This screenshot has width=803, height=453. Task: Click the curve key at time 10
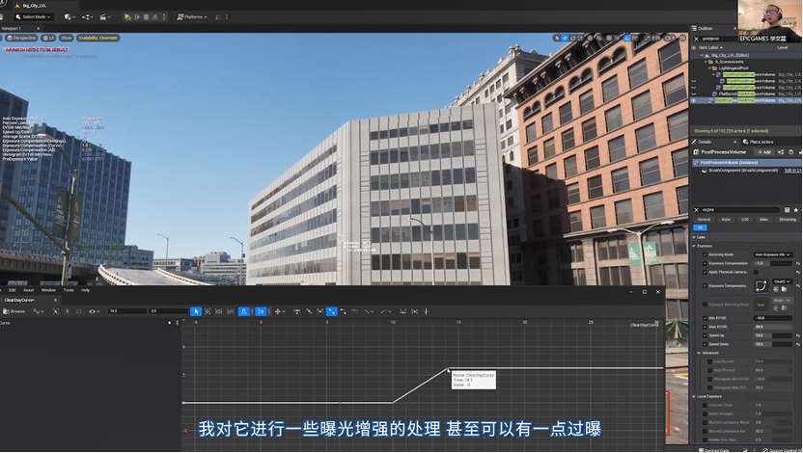[393, 403]
